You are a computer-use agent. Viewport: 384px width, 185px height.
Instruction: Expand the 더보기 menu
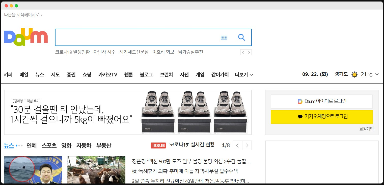(x=244, y=75)
